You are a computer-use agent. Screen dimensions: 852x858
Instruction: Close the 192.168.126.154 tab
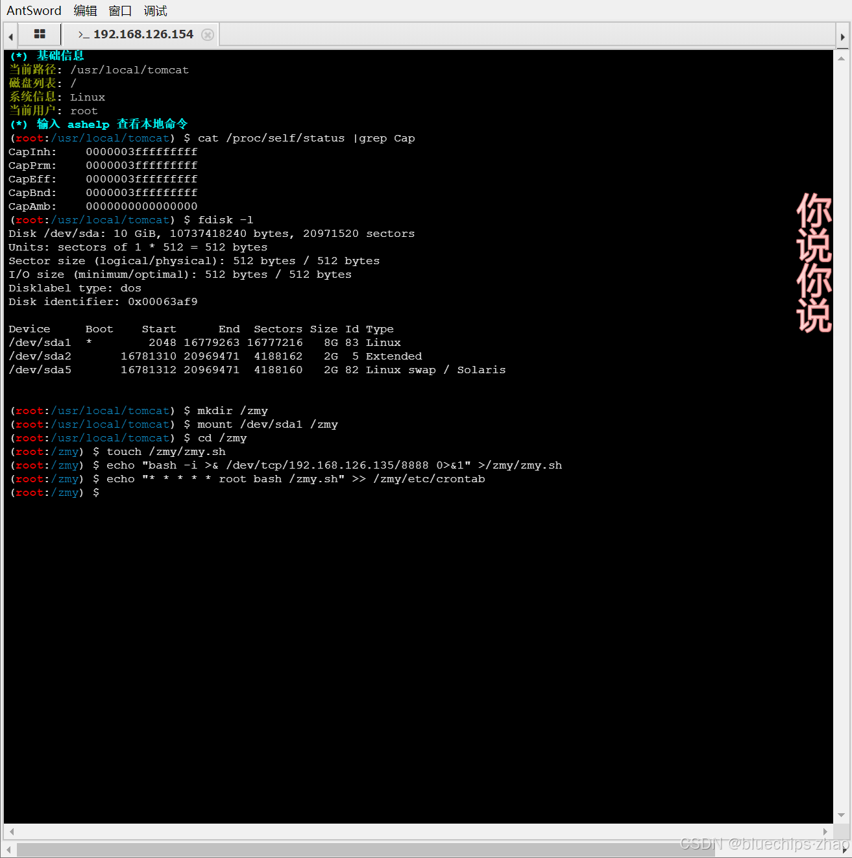pyautogui.click(x=208, y=34)
